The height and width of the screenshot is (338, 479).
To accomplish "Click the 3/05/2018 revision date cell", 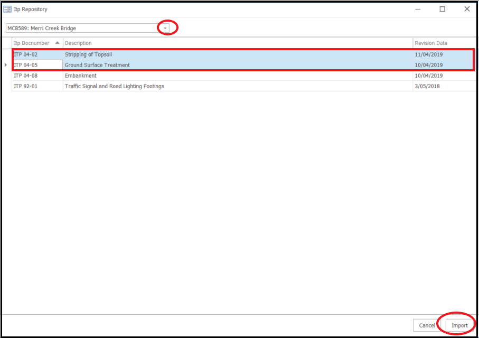I will pos(427,86).
